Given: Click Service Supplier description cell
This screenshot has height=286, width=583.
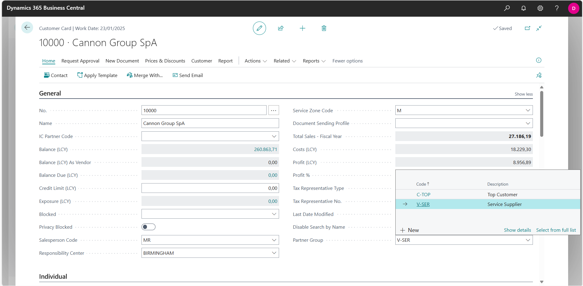Looking at the screenshot, I should 504,204.
